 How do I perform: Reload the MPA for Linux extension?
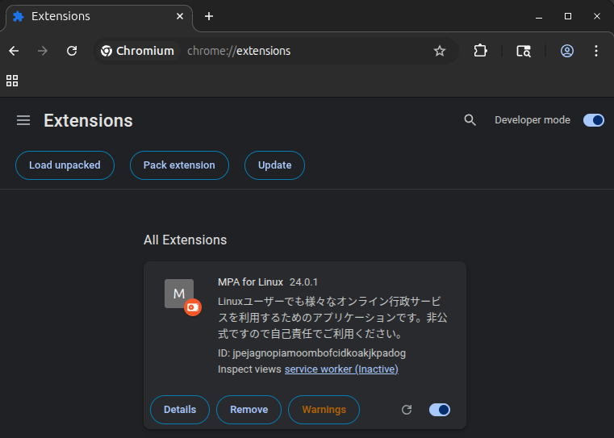click(x=407, y=410)
